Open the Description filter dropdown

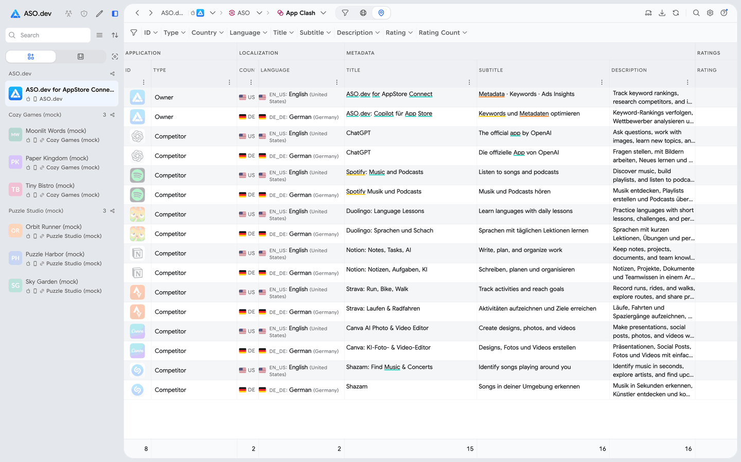coord(358,32)
